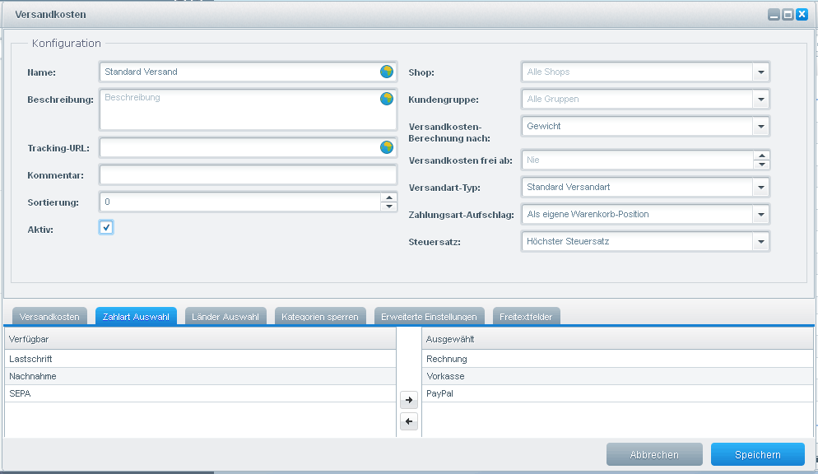Decrease Sortierung value with down arrow
The height and width of the screenshot is (474, 818).
pos(388,207)
